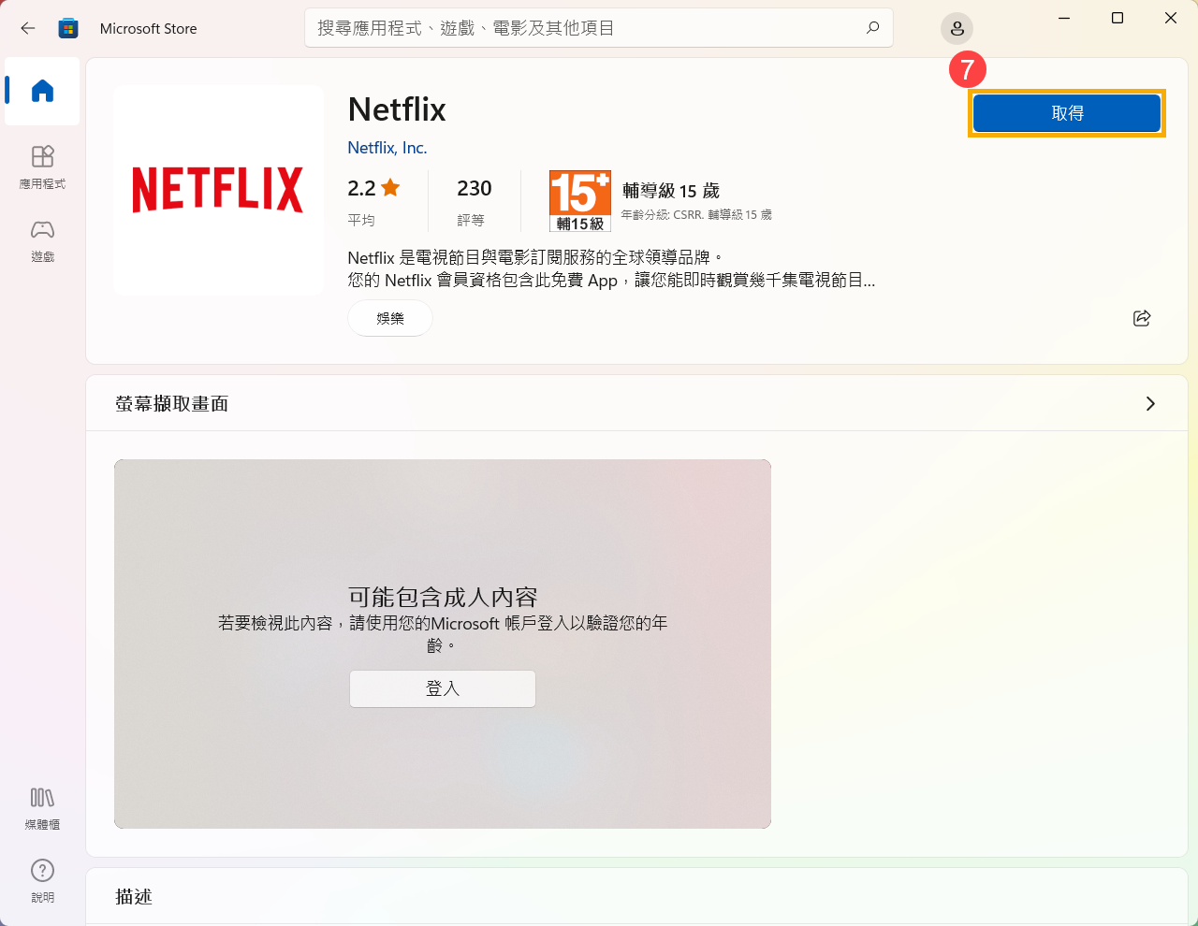Open the Games (遊戲) section

[x=42, y=239]
